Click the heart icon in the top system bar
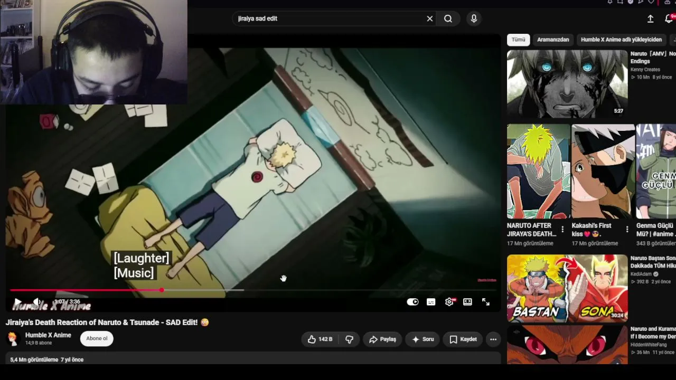Viewport: 676px width, 380px height. tap(651, 2)
